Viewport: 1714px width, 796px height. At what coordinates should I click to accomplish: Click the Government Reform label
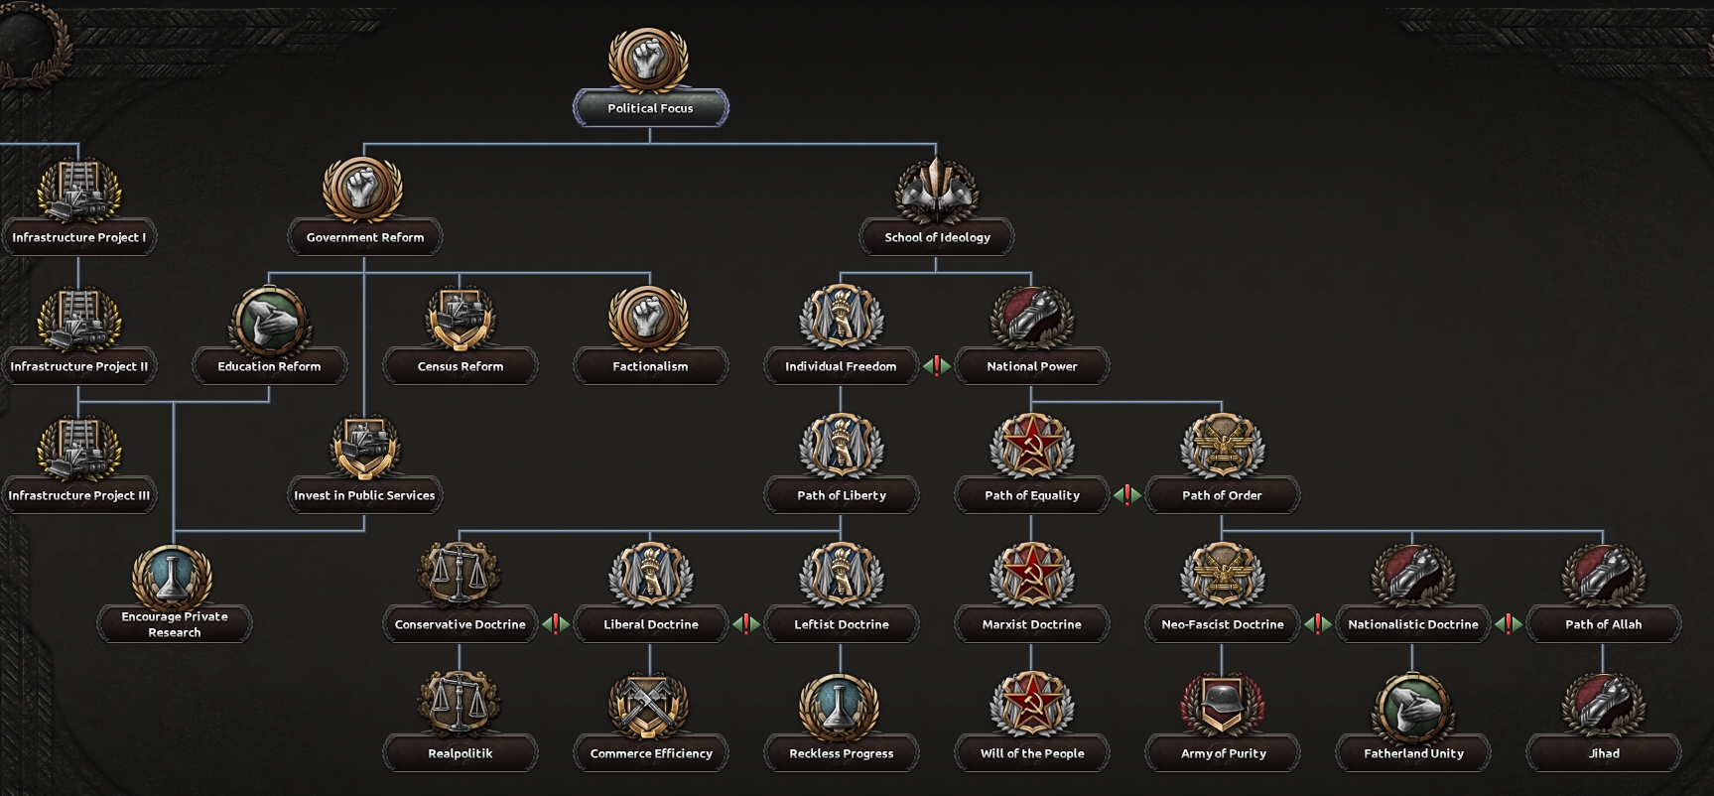point(364,237)
